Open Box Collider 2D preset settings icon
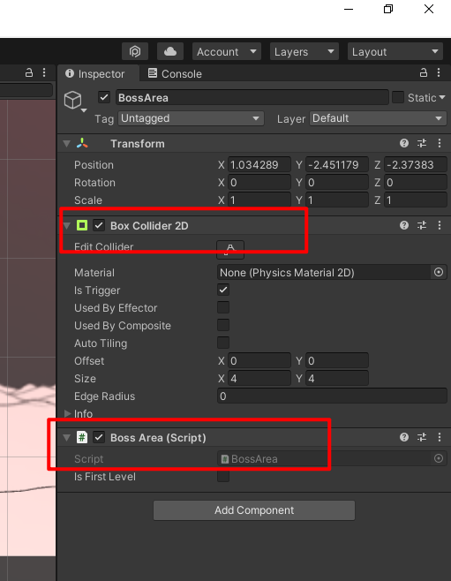This screenshot has height=581, width=451. (422, 225)
